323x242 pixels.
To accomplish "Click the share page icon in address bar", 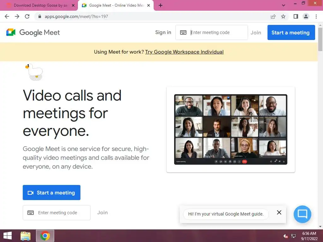I will (273, 16).
